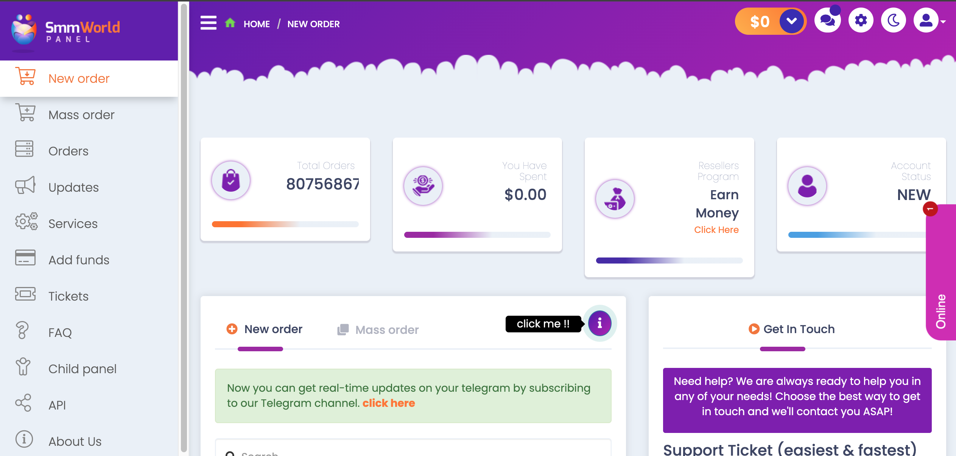This screenshot has width=956, height=456.
Task: Click the sidebar vertical scrollbar
Action: (x=184, y=227)
